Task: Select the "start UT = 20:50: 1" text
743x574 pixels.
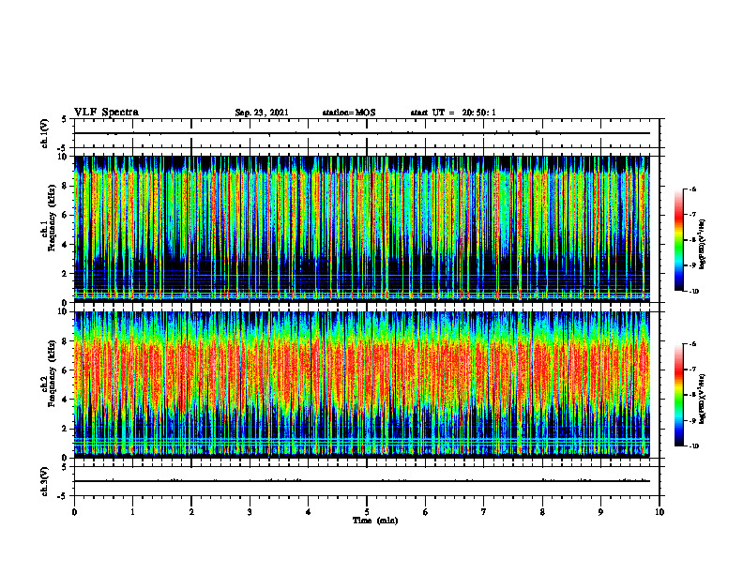Action: 453,113
